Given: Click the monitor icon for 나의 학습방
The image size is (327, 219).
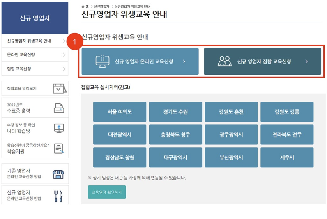Looking at the screenshot, I should 59,128.
